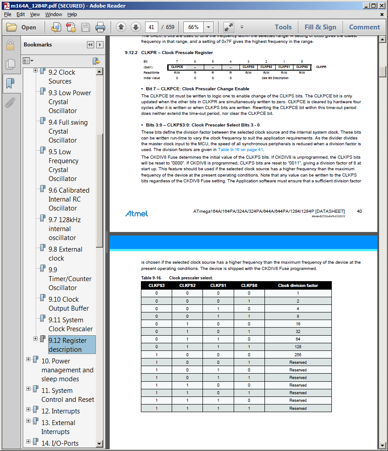Open the Page Thumbnails panel icon
The image size is (388, 451).
(10, 64)
